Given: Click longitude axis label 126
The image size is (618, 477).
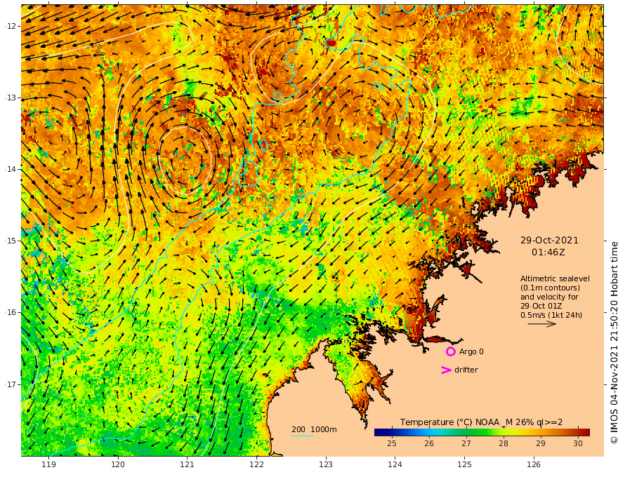Looking at the screenshot, I should click(x=534, y=464).
